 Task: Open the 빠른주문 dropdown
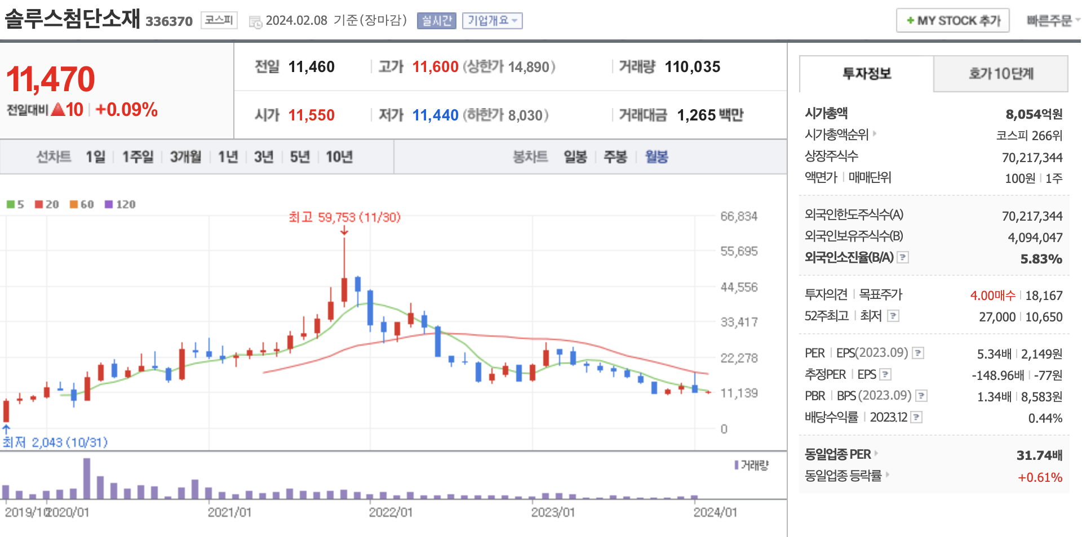point(1052,21)
